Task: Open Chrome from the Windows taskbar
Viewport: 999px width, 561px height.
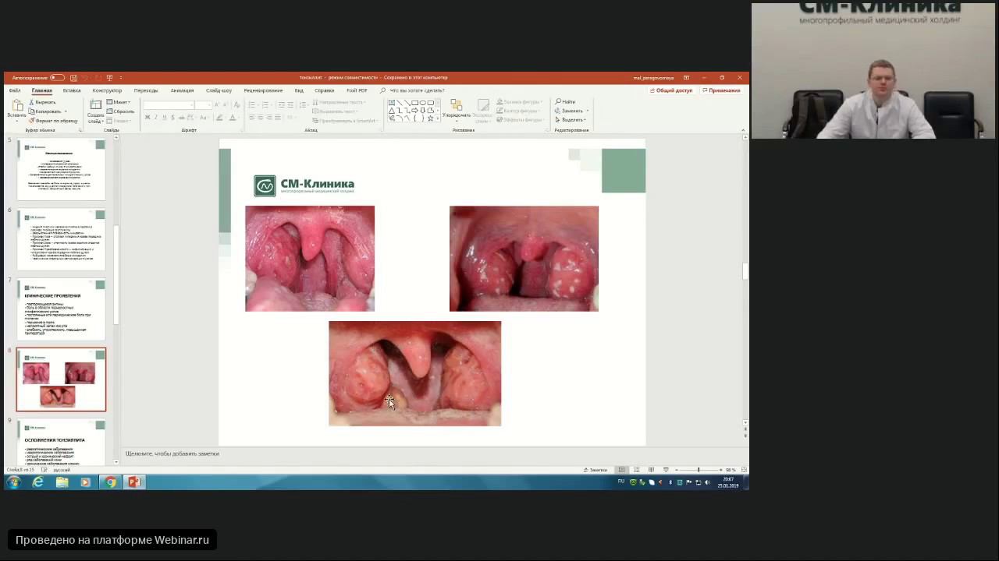Action: click(110, 482)
